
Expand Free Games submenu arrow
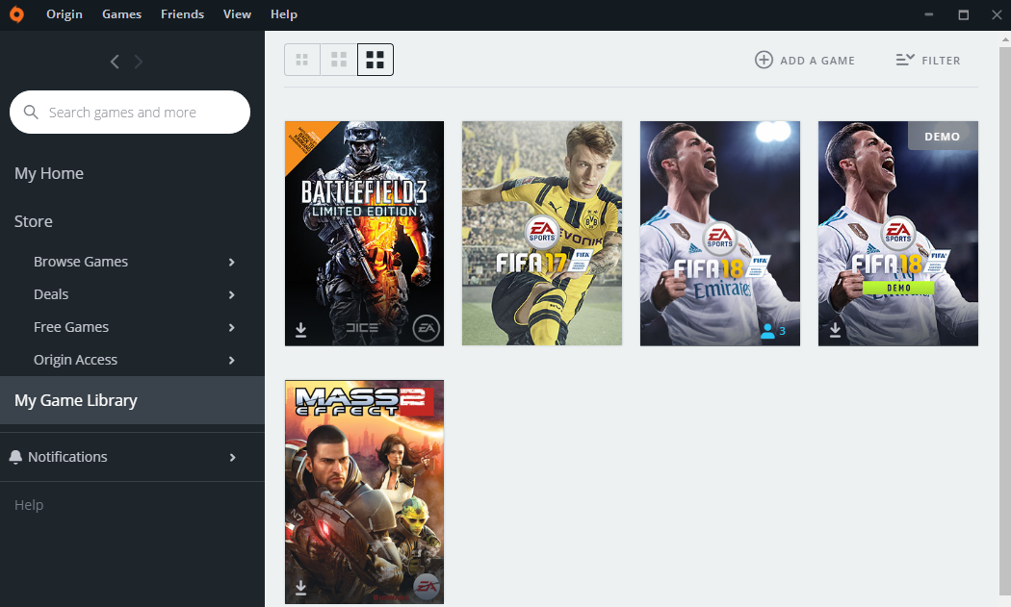click(231, 328)
